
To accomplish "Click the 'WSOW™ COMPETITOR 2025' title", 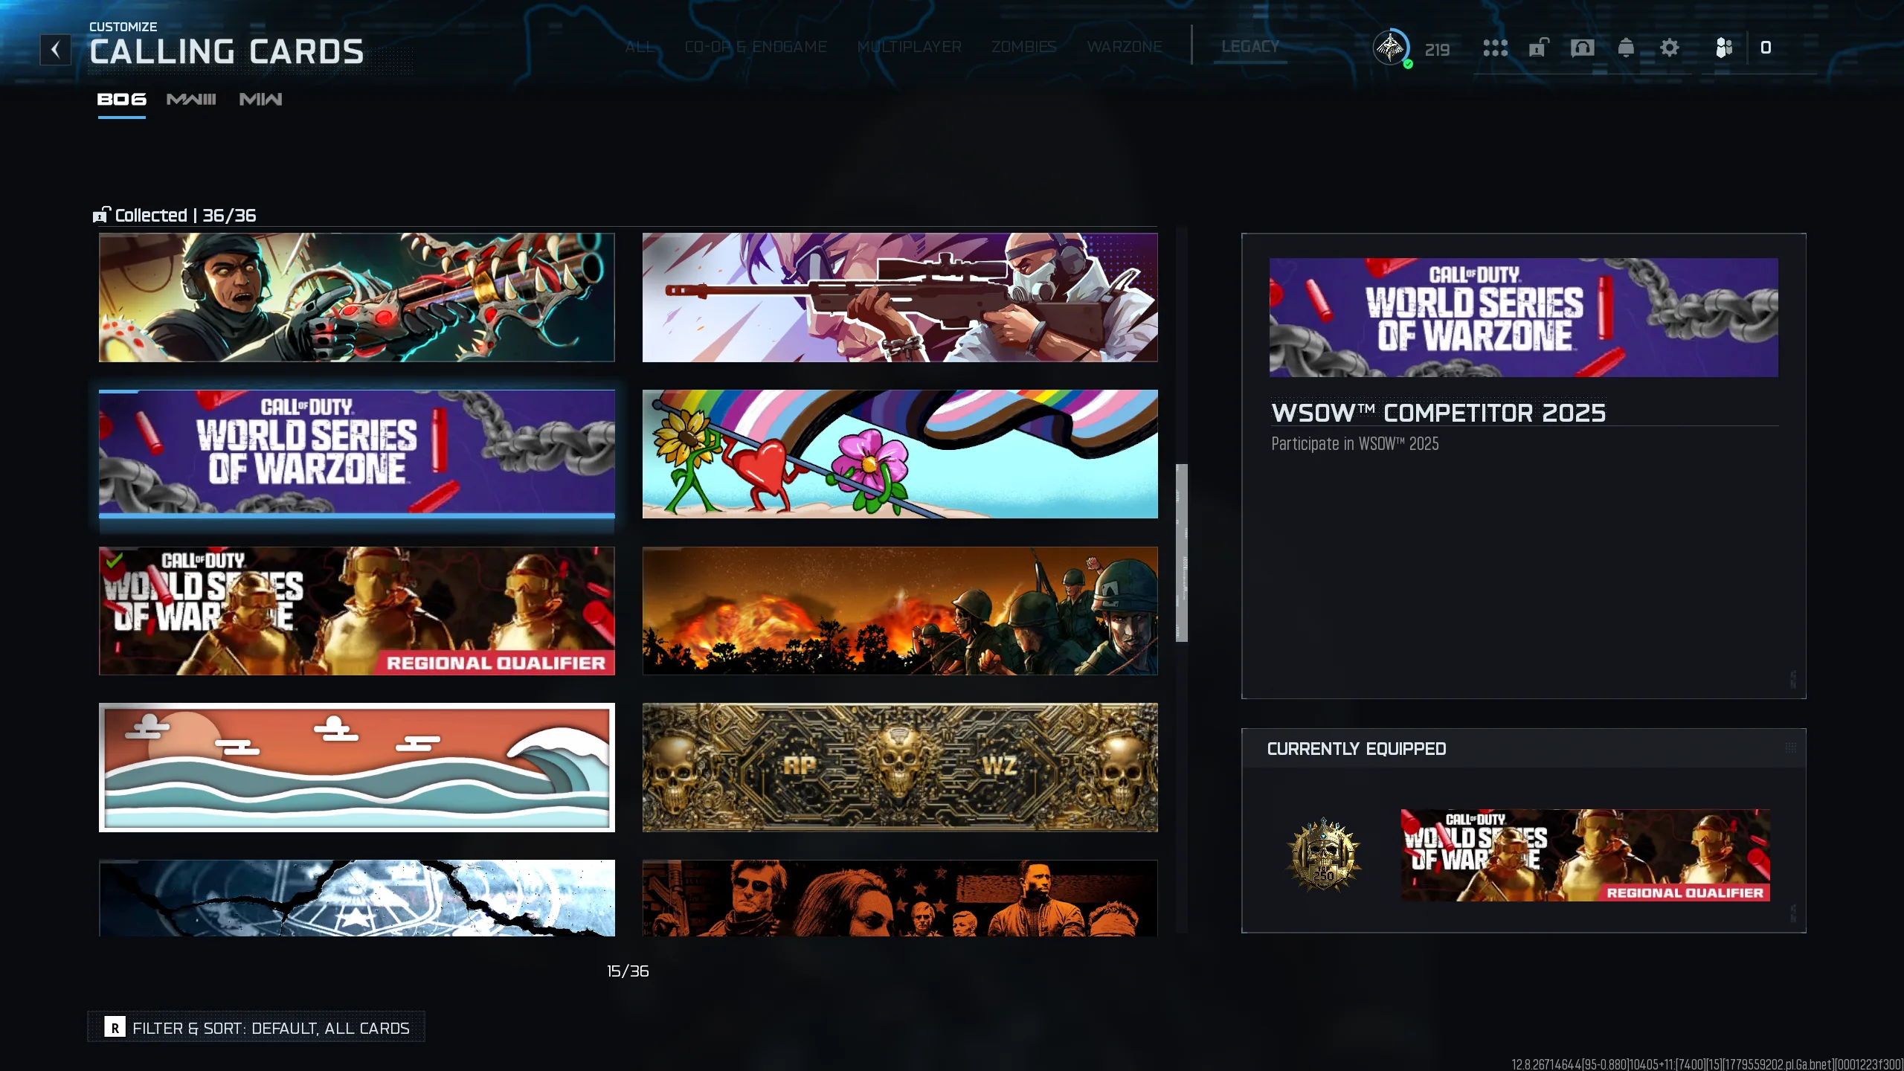I will [1438, 413].
